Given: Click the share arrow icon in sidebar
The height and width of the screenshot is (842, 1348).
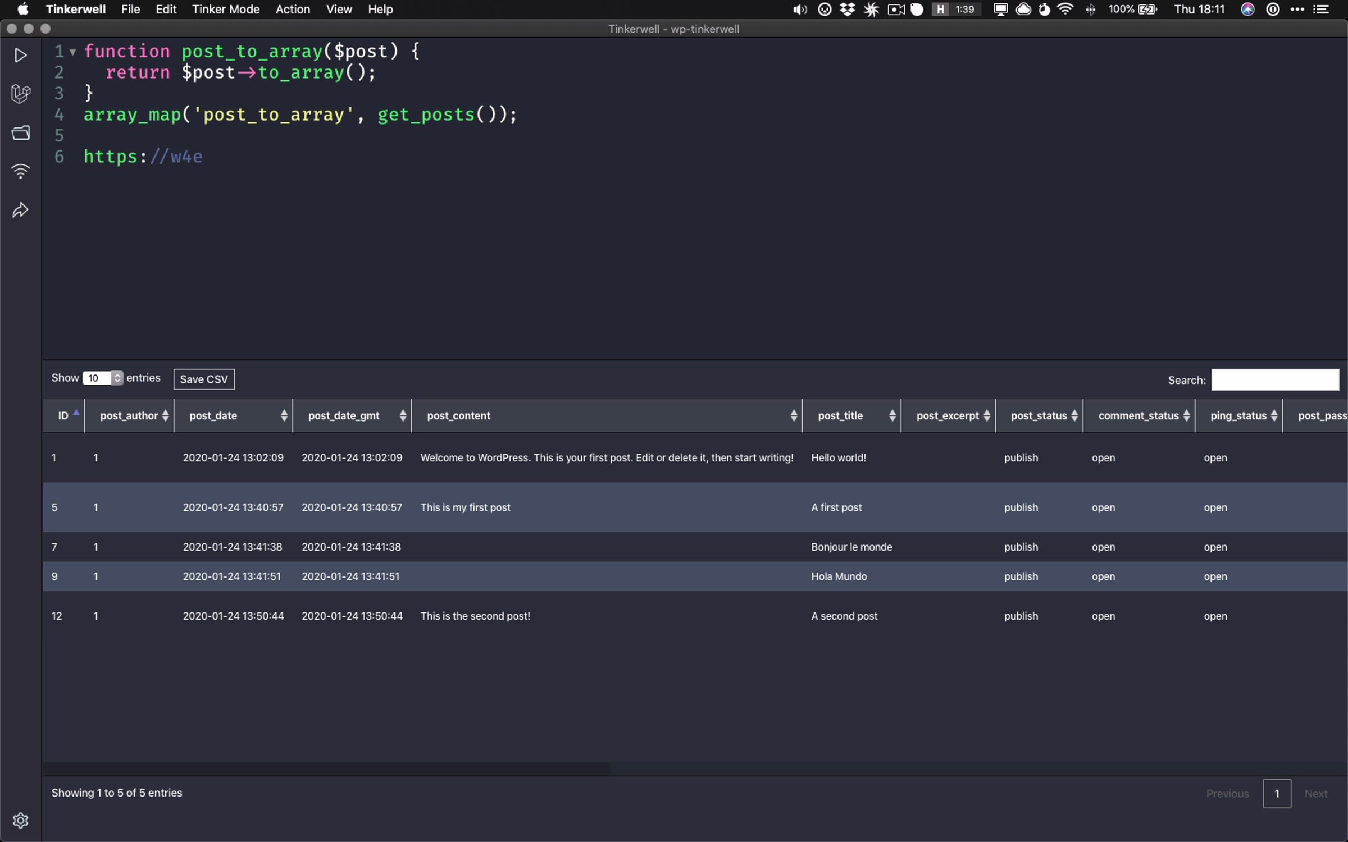Looking at the screenshot, I should coord(20,210).
